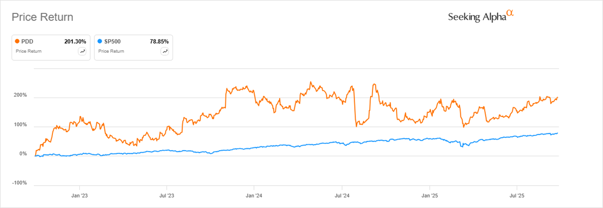The width and height of the screenshot is (603, 208).
Task: Click the Jan '24 axis label
Action: pos(253,195)
